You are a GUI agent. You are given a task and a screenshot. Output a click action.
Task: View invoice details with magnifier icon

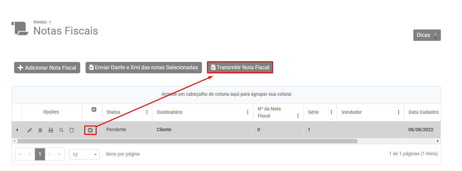[x=61, y=130]
